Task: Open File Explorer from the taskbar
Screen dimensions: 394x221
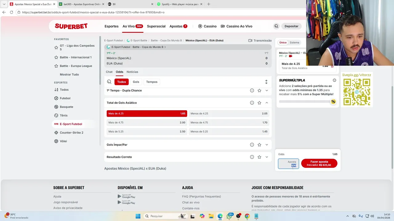Action: [x=211, y=216]
